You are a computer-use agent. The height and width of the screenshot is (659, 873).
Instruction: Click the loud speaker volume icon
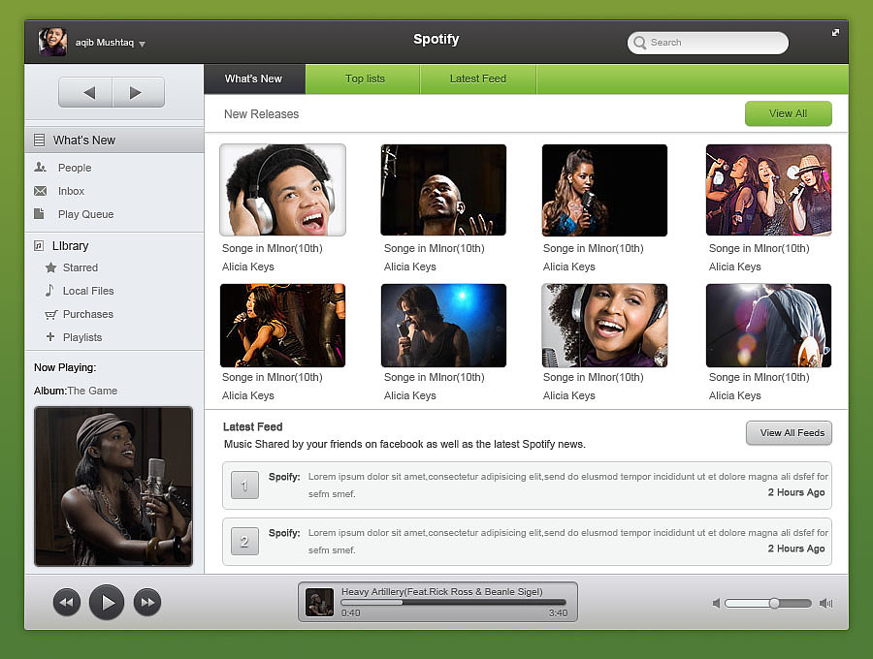pyautogui.click(x=825, y=603)
